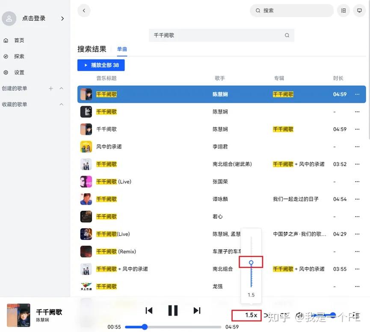Jump back to the previous track

click(x=149, y=310)
